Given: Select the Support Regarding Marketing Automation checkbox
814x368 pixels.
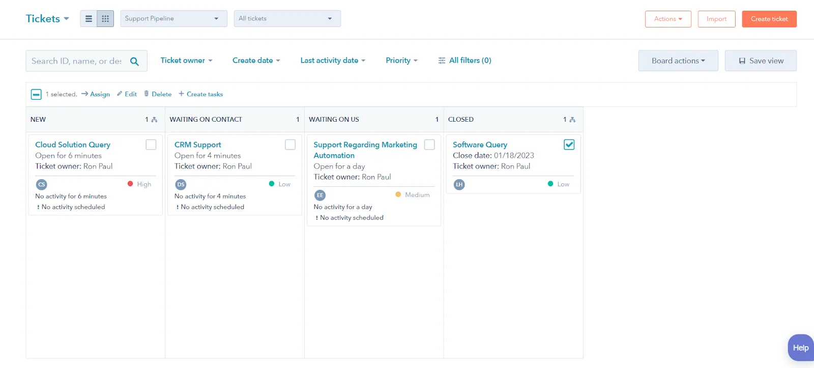Looking at the screenshot, I should click(x=429, y=145).
